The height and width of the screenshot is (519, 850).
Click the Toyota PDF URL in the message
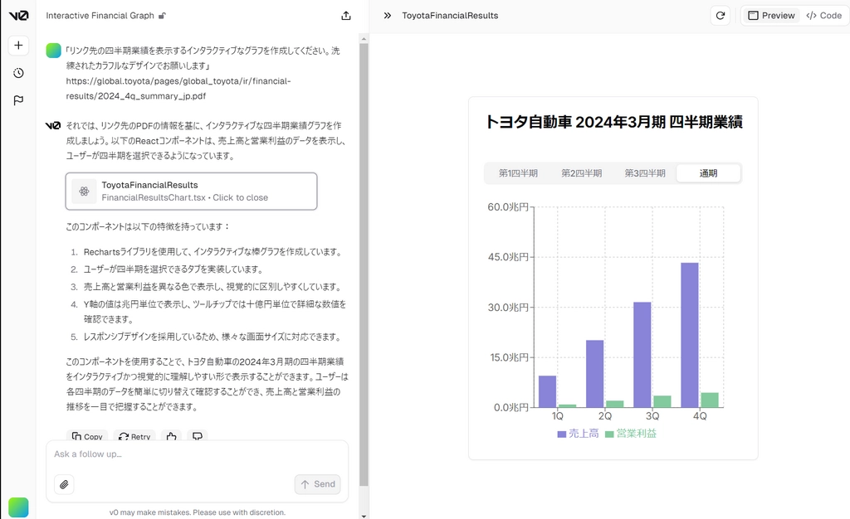click(178, 89)
